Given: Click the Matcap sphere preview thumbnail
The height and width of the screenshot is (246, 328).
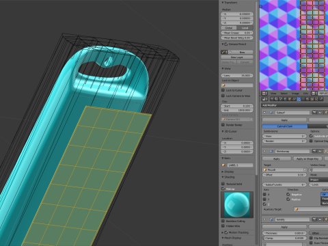Looking at the screenshot, I should coord(237,205).
